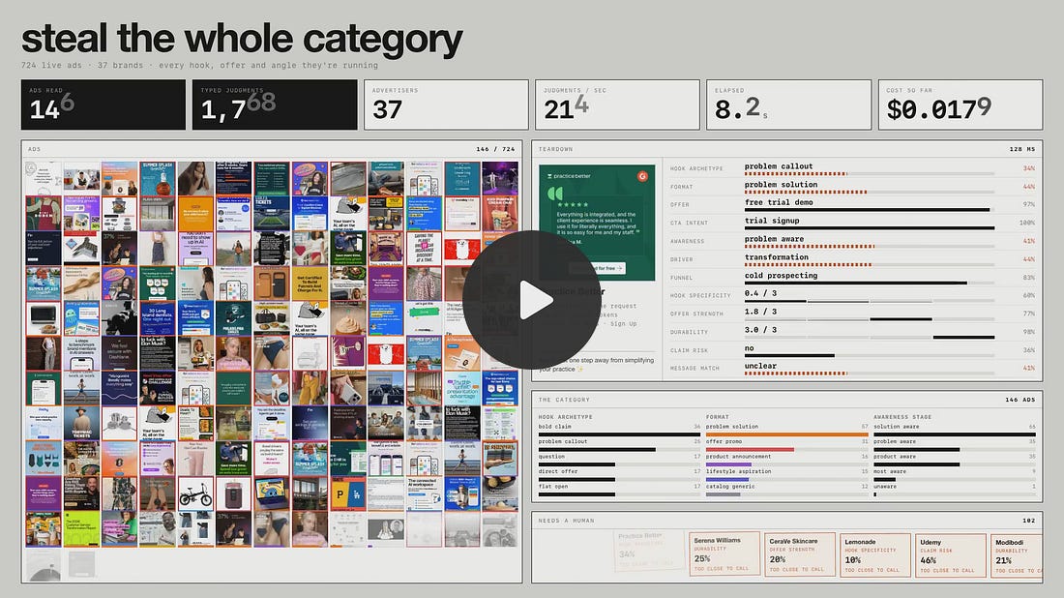Click "no" in the Claim Risk row
The image size is (1064, 598).
749,348
